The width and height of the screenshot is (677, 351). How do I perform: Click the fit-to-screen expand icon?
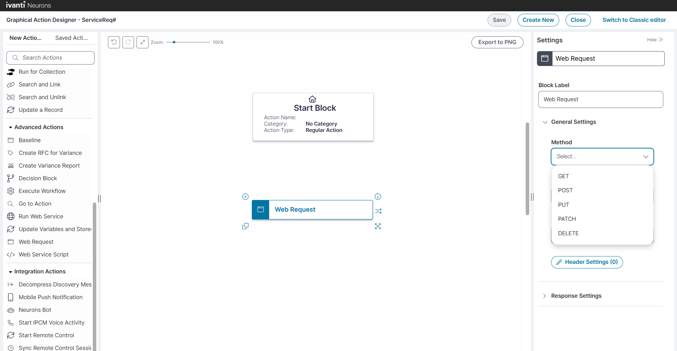142,42
